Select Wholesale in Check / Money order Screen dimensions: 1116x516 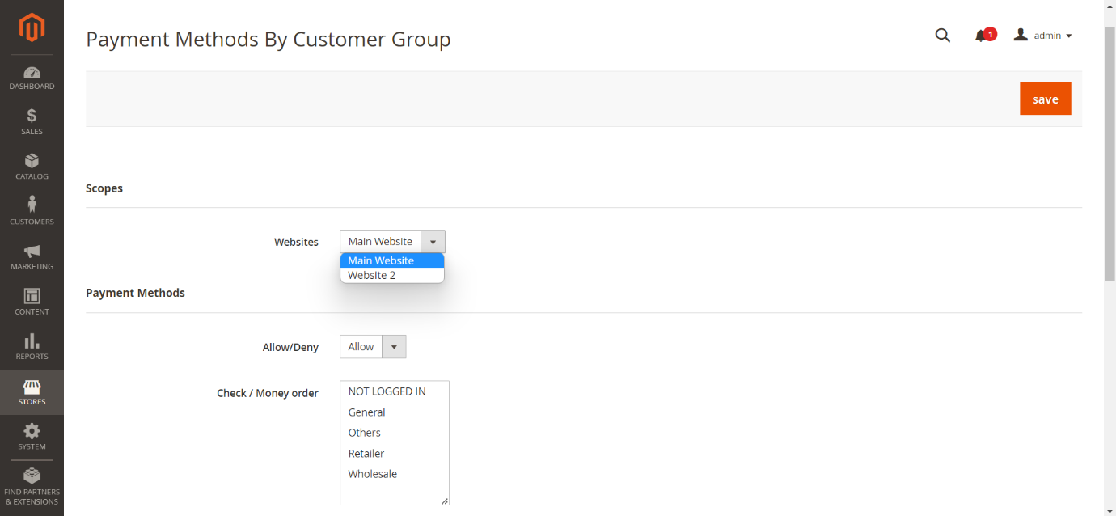(373, 474)
